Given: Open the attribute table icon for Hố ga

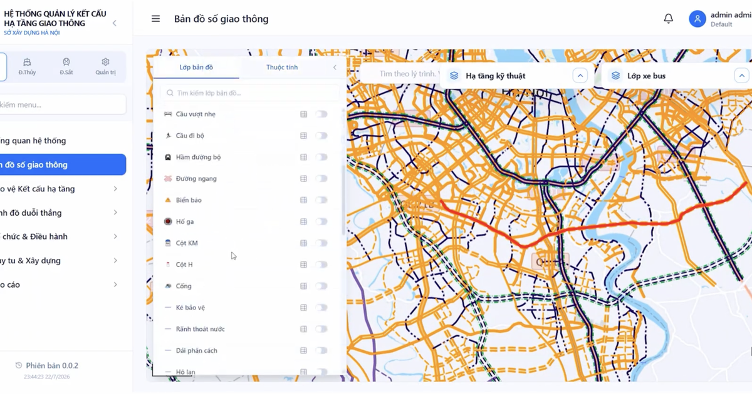Looking at the screenshot, I should (303, 221).
